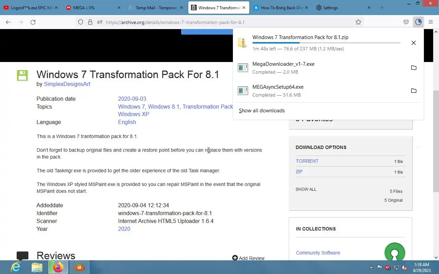Toggle the downloads panel toolbar button
Image resolution: width=439 pixels, height=274 pixels.
418,22
